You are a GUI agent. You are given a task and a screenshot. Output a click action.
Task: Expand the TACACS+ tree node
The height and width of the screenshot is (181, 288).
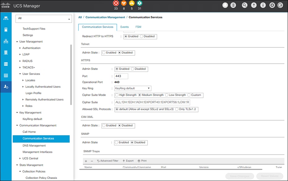tap(20, 67)
